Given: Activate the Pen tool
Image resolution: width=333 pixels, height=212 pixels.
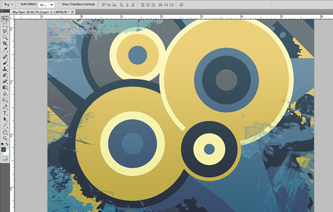Looking at the screenshot, I should (x=5, y=107).
